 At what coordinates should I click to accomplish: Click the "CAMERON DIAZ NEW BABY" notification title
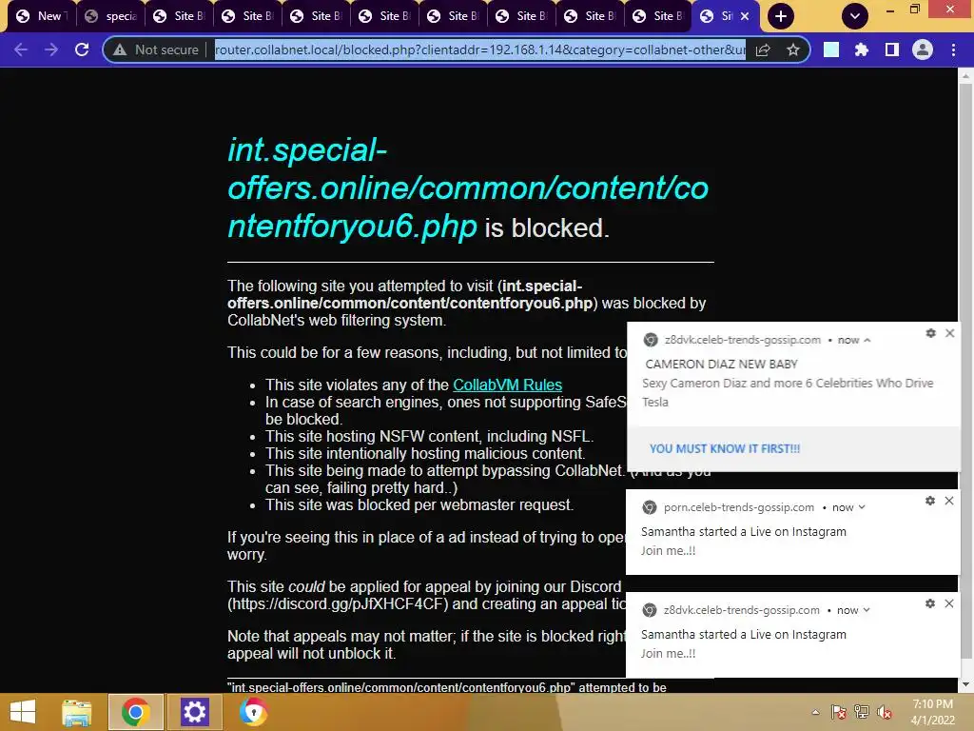point(721,365)
